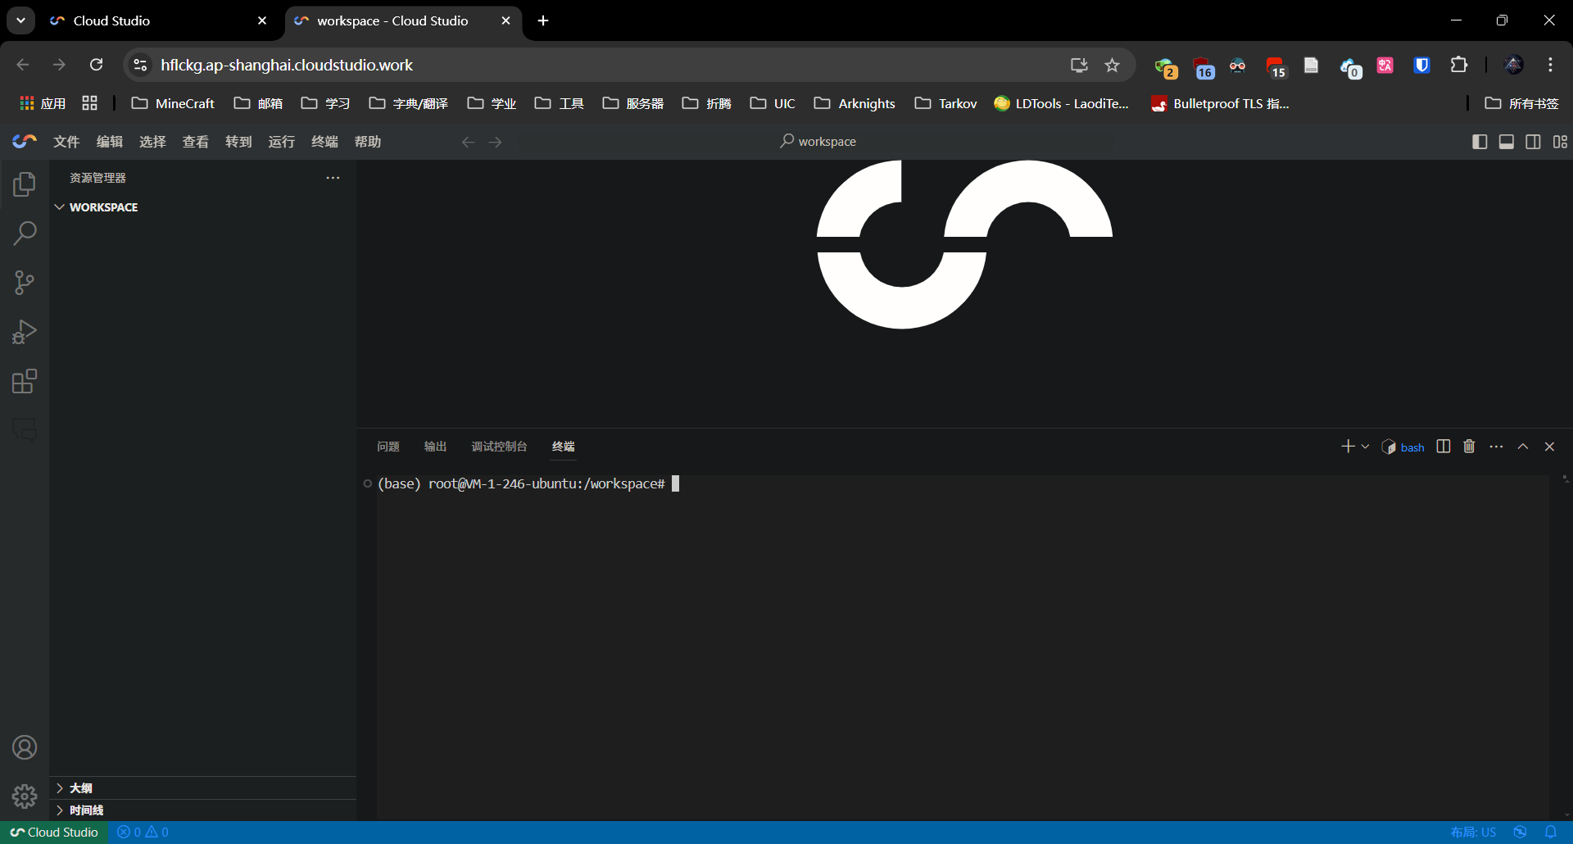The image size is (1573, 844).
Task: Collapse the WORKSPACE folder section
Action: point(202,207)
